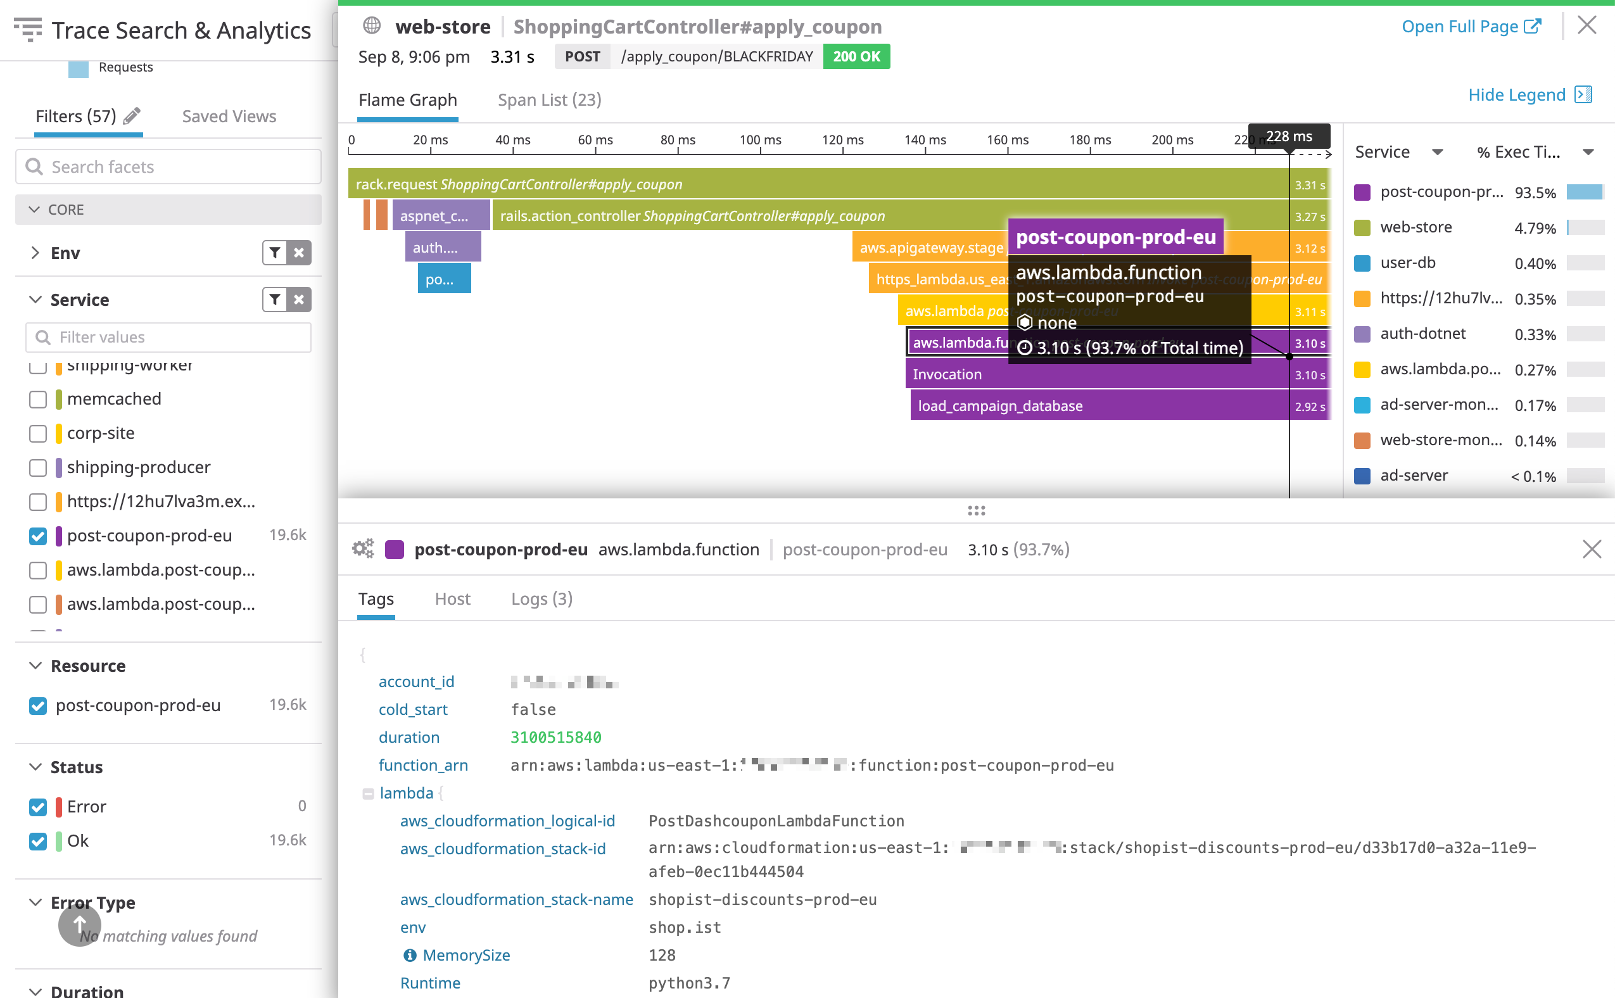Collapse the lambda tag group
Image resolution: width=1615 pixels, height=998 pixels.
(x=369, y=793)
